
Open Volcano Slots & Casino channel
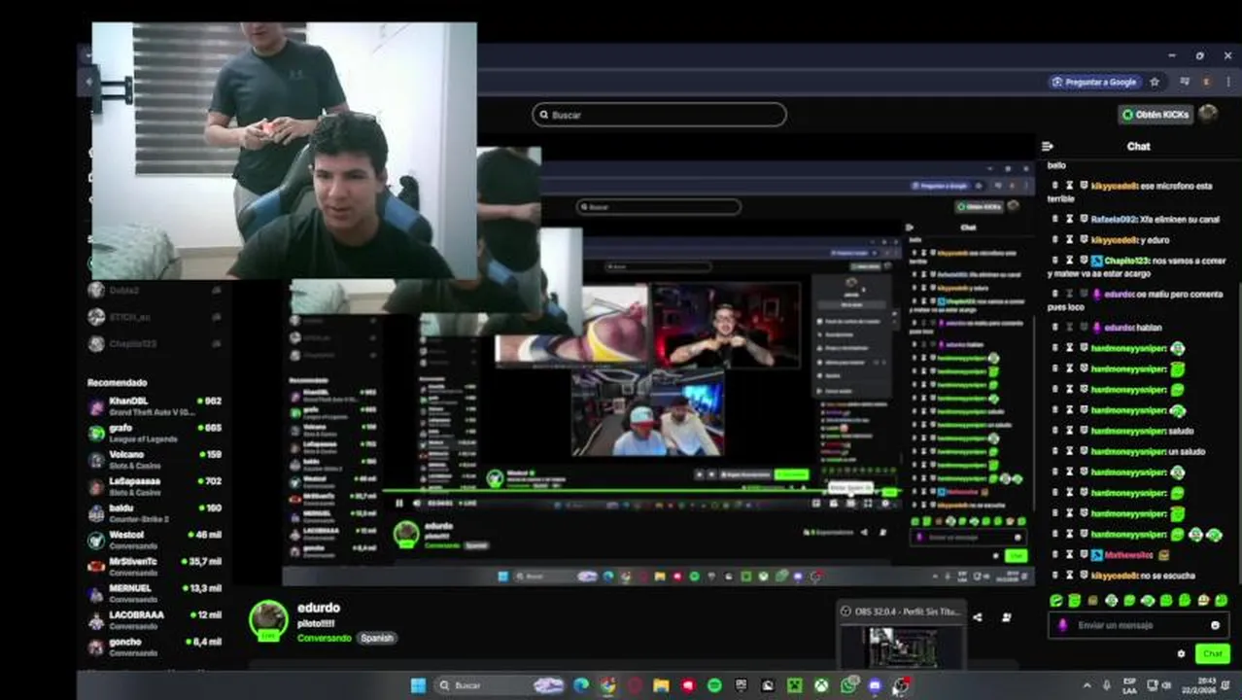pyautogui.click(x=155, y=460)
